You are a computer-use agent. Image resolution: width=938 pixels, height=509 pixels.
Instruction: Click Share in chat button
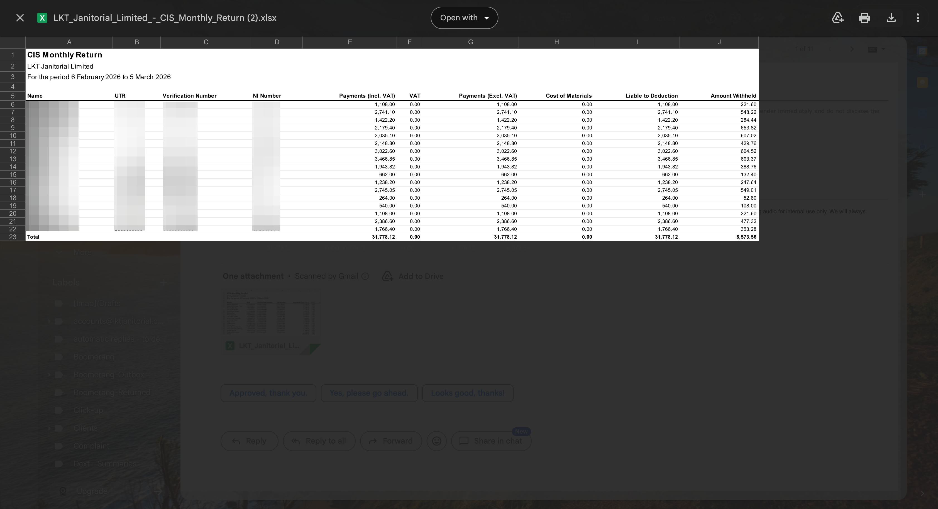tap(491, 441)
